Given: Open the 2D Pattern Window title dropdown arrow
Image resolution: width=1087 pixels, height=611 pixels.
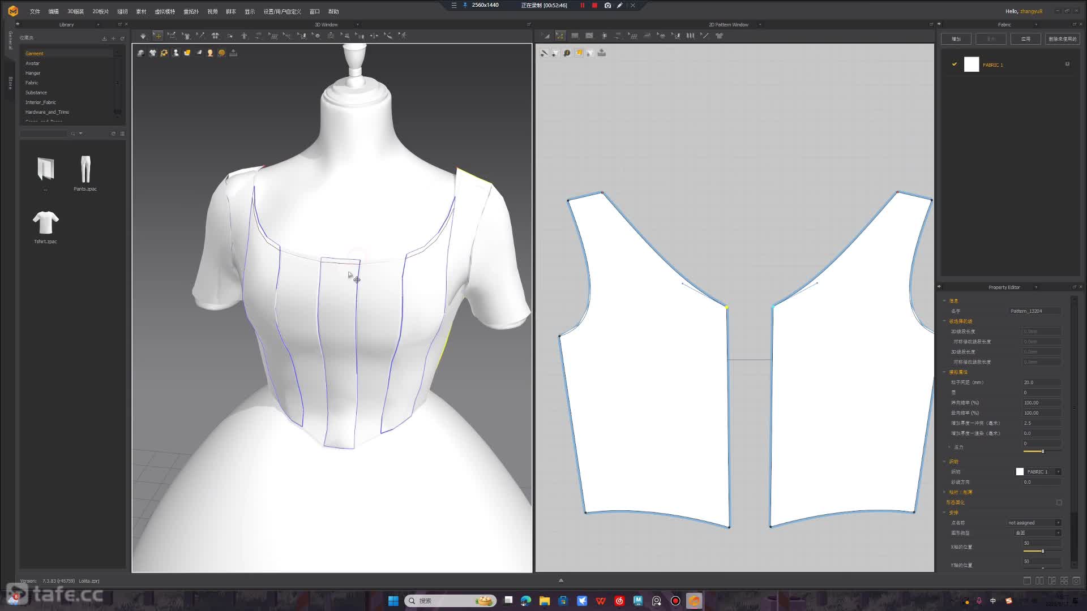Looking at the screenshot, I should tap(760, 24).
